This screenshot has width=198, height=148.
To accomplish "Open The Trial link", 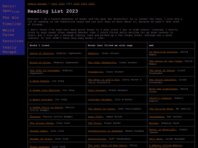I will [95, 123].
